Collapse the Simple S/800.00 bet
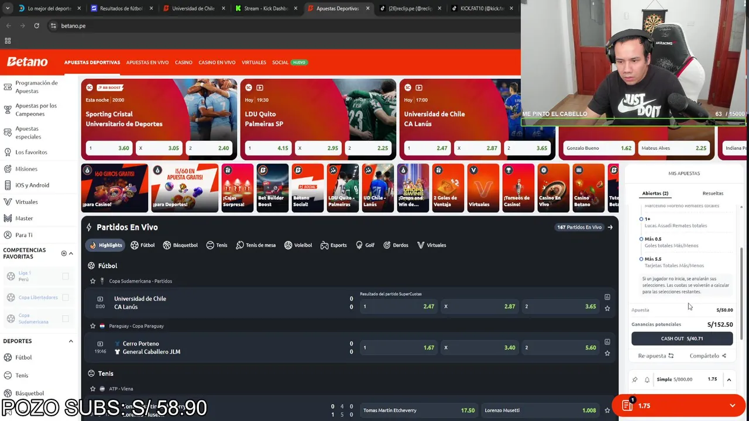The width and height of the screenshot is (749, 421). pos(729,379)
